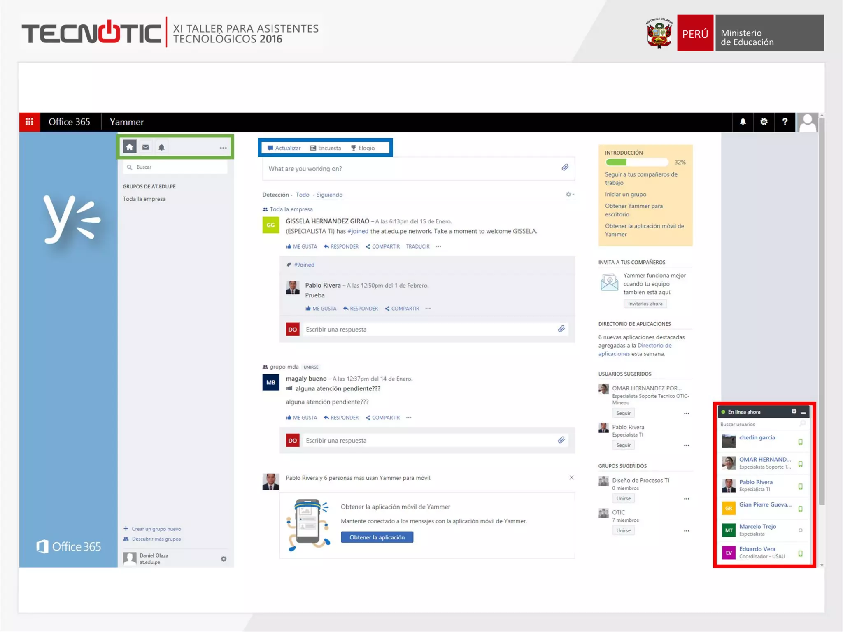Viewport: 843px width, 632px height.
Task: Open the inbox envelope icon
Action: pos(146,147)
